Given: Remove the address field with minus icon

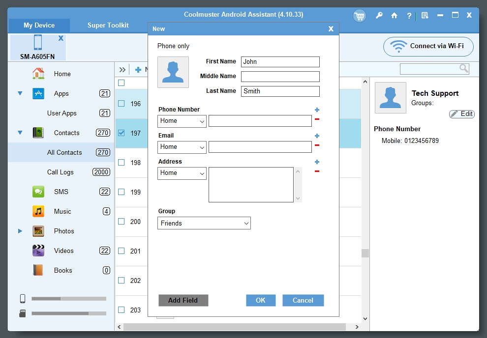Looking at the screenshot, I should pyautogui.click(x=317, y=171).
